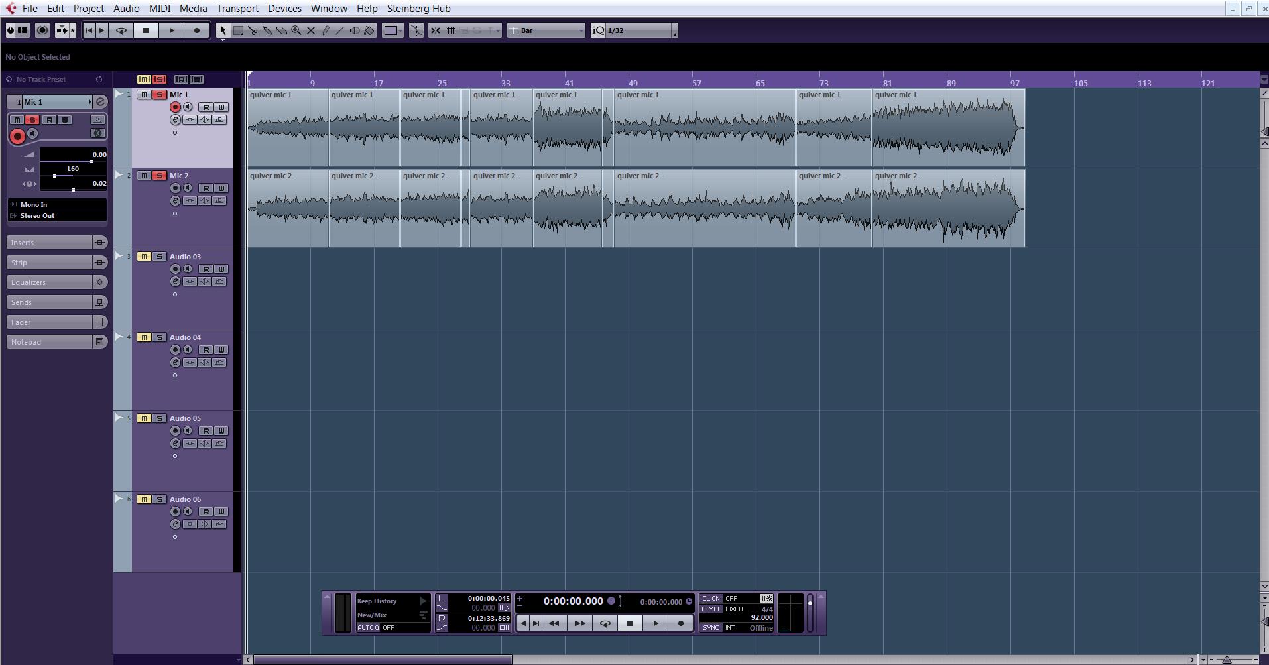Open Mic 2 edit channel settings

point(175,201)
